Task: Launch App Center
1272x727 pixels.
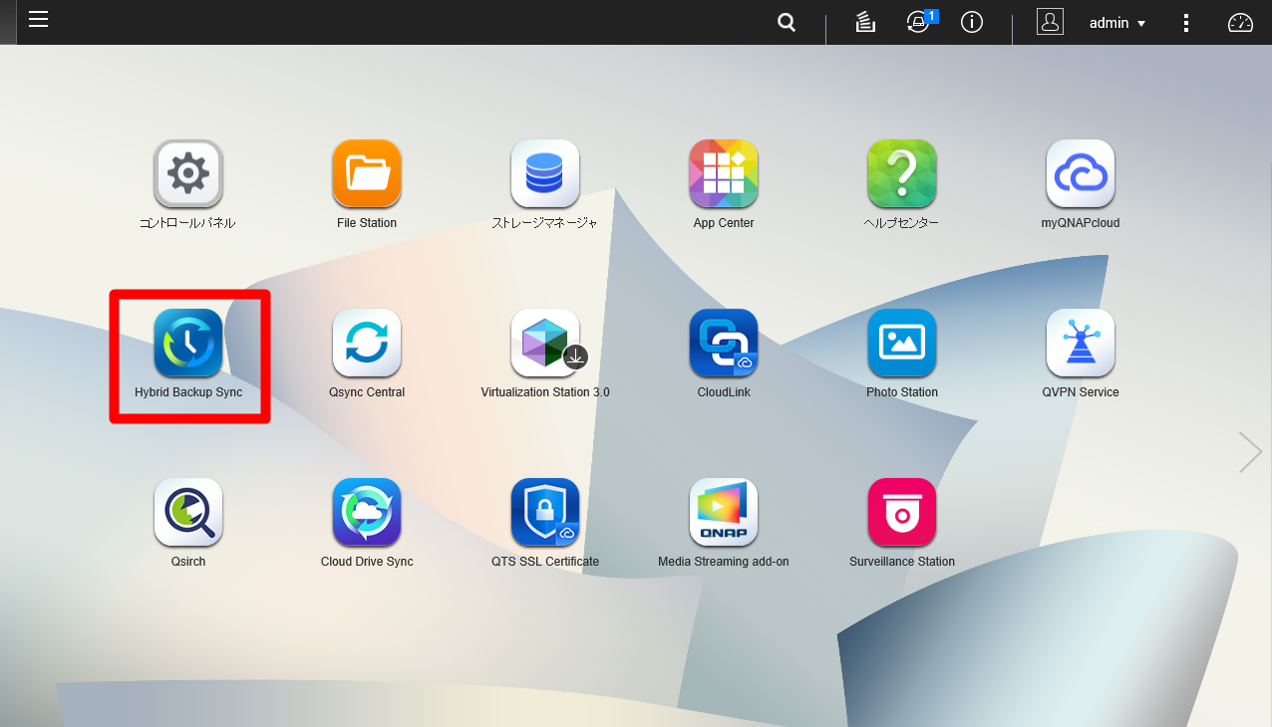Action: [724, 173]
